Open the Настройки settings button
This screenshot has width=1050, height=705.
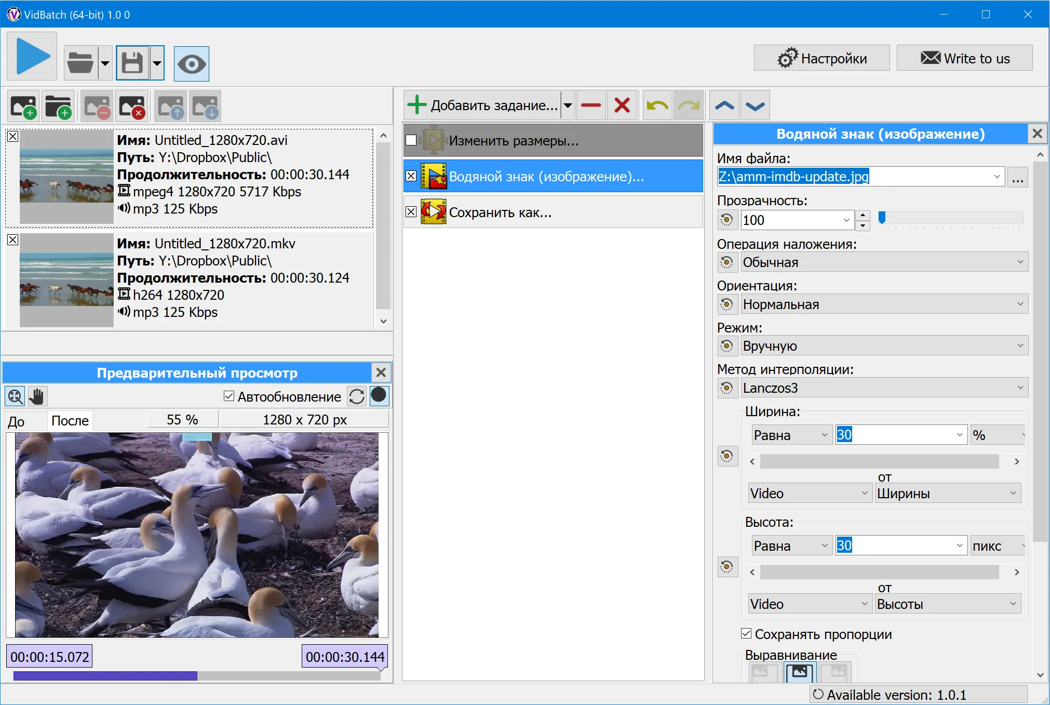(x=822, y=58)
